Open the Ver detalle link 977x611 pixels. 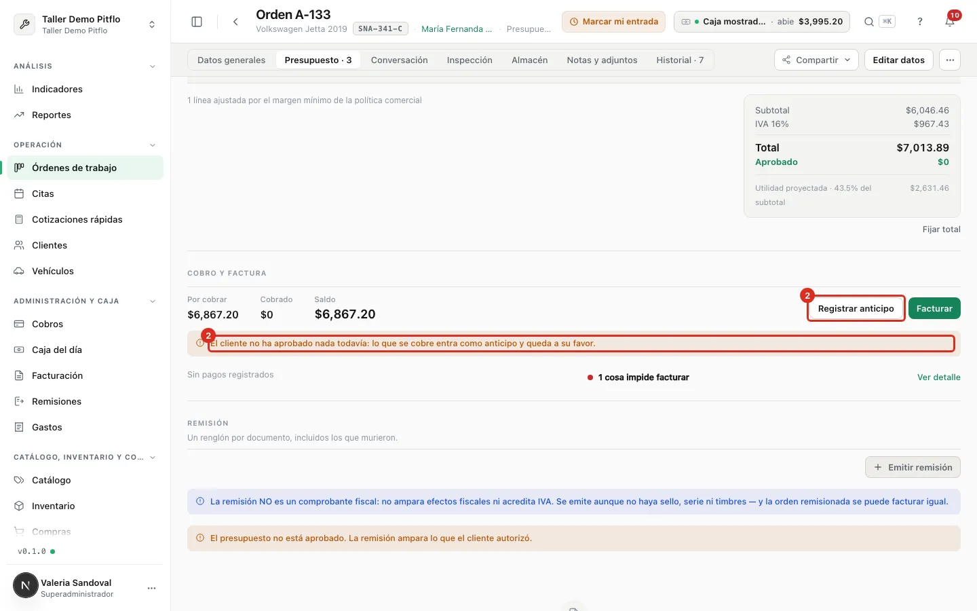click(x=939, y=377)
